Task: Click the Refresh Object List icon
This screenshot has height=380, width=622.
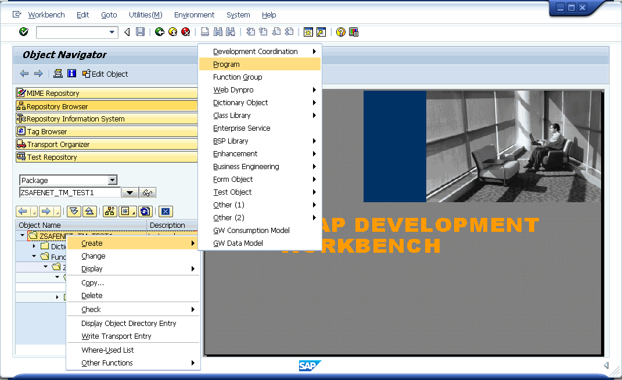Action: pos(145,211)
